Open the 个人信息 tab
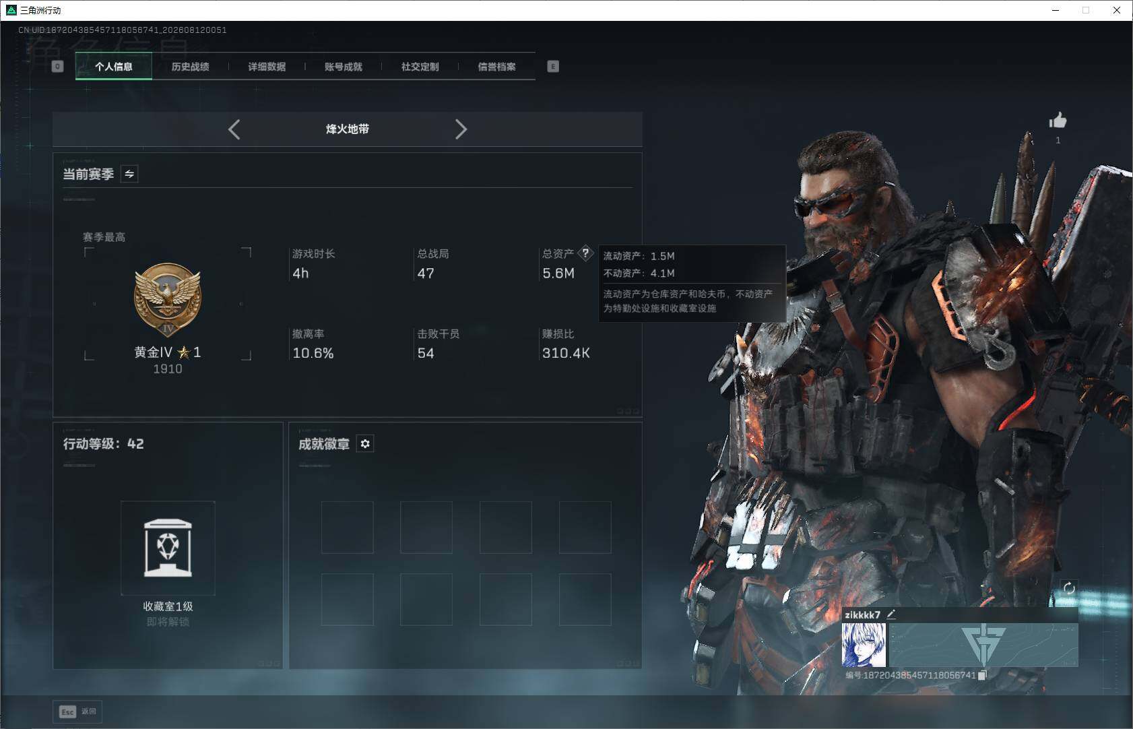 114,67
